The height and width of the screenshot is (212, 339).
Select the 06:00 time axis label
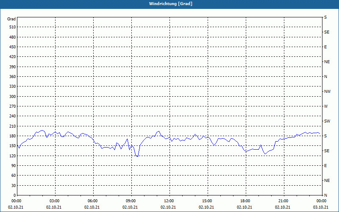[93, 201]
